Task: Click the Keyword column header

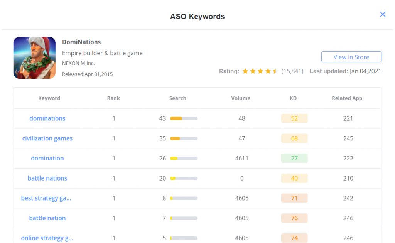Action: (x=49, y=98)
